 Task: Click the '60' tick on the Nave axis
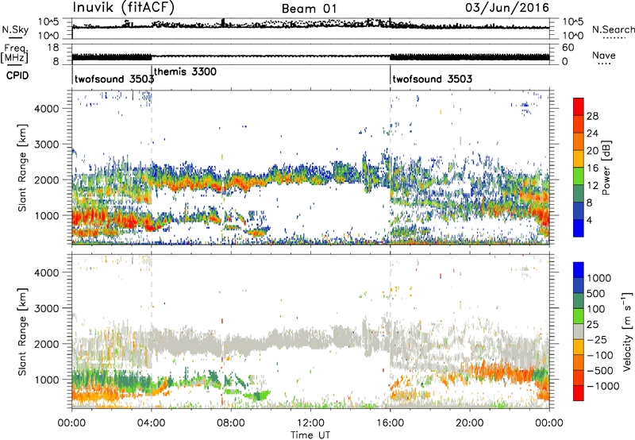(568, 48)
